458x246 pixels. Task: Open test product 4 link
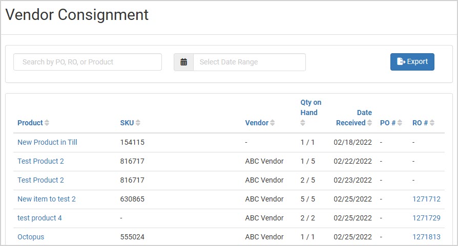click(x=40, y=218)
